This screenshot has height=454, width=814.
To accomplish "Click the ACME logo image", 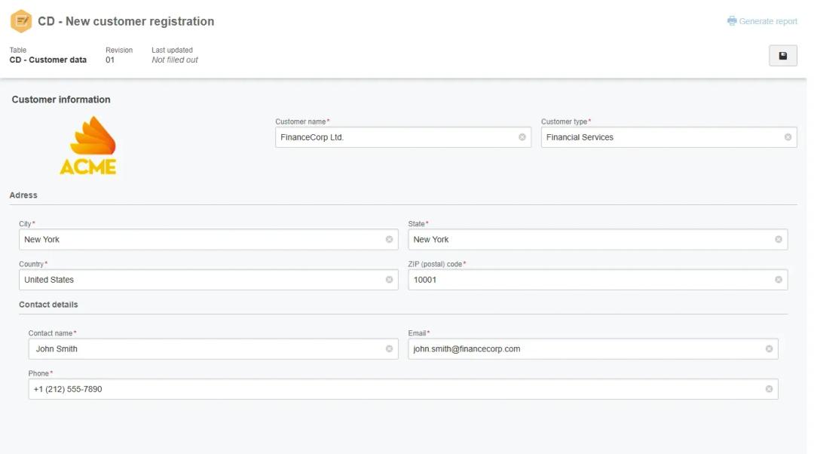I will (x=88, y=146).
